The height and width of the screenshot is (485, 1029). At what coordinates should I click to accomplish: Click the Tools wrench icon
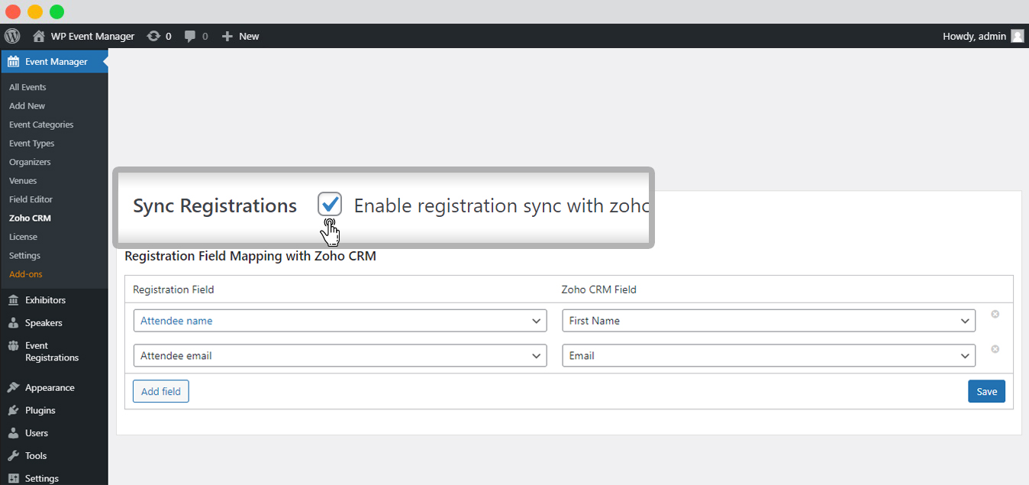14,456
